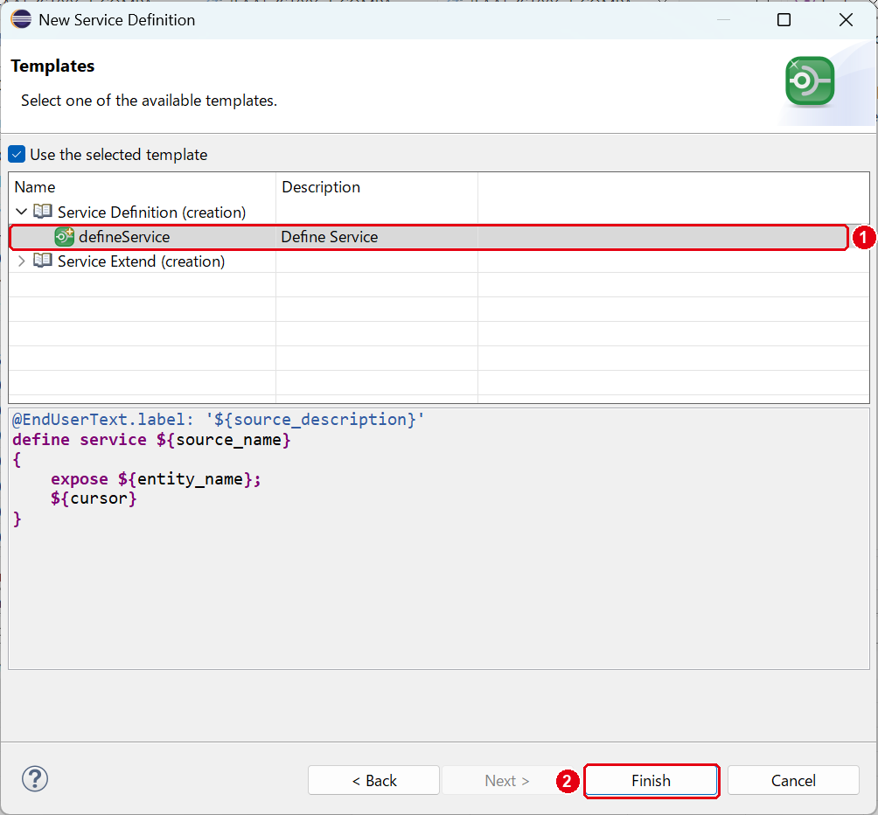
Task: Click the disabled Next button
Action: coord(506,780)
